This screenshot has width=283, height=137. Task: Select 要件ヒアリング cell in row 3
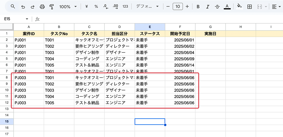[89, 46]
